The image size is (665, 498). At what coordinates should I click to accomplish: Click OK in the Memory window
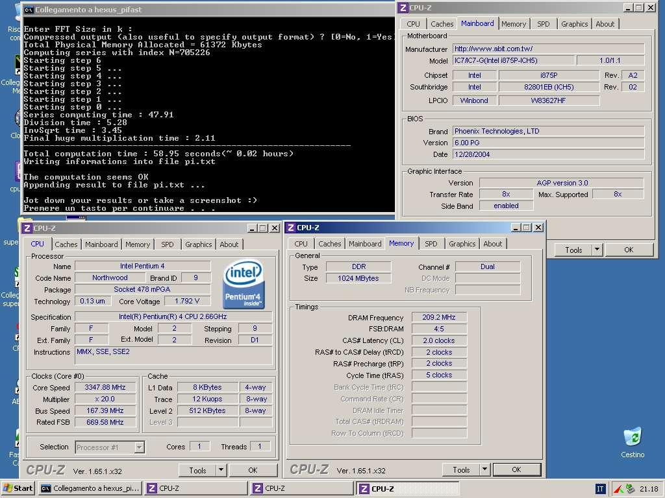point(516,469)
